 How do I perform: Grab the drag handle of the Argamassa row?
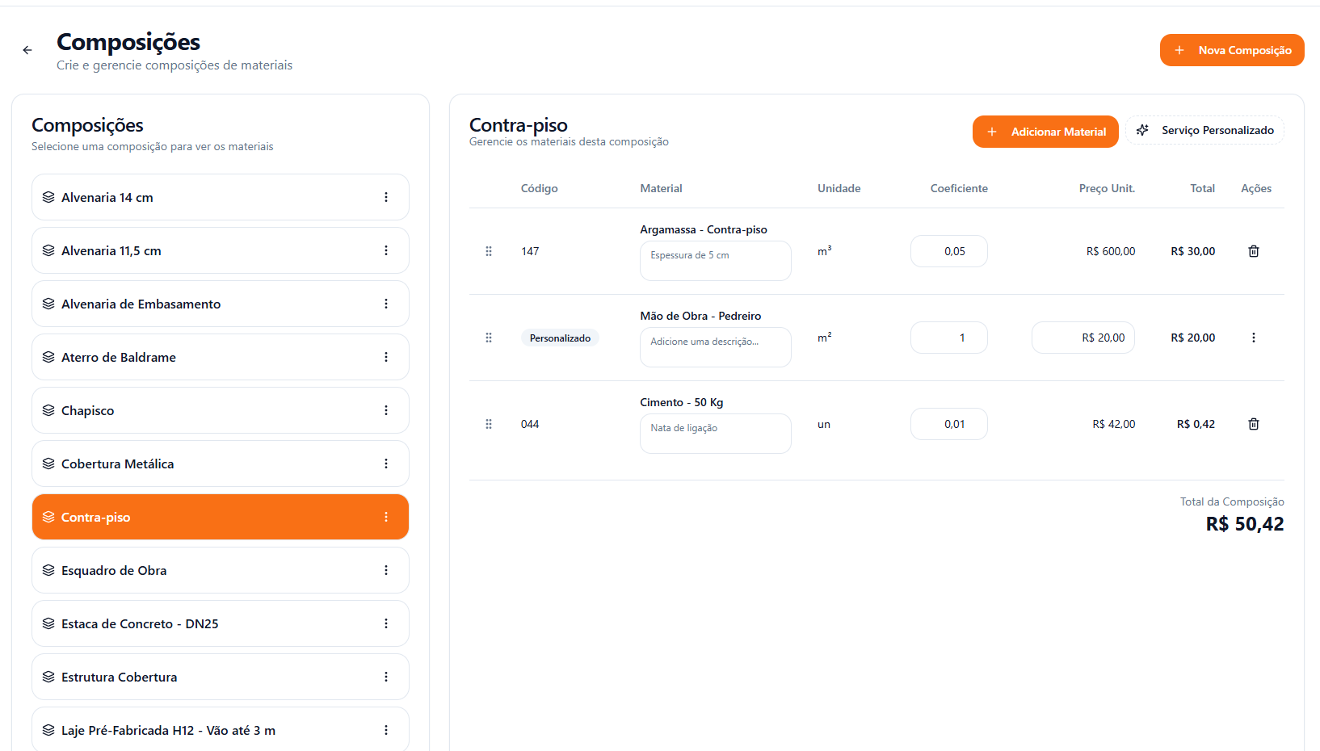coord(489,251)
